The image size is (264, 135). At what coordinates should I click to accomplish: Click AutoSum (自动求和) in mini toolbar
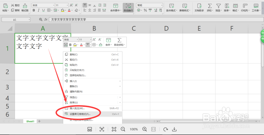coord(119,42)
